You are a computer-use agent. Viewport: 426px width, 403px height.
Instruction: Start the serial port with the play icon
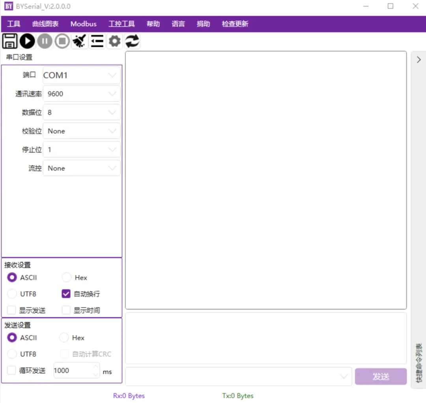27,41
